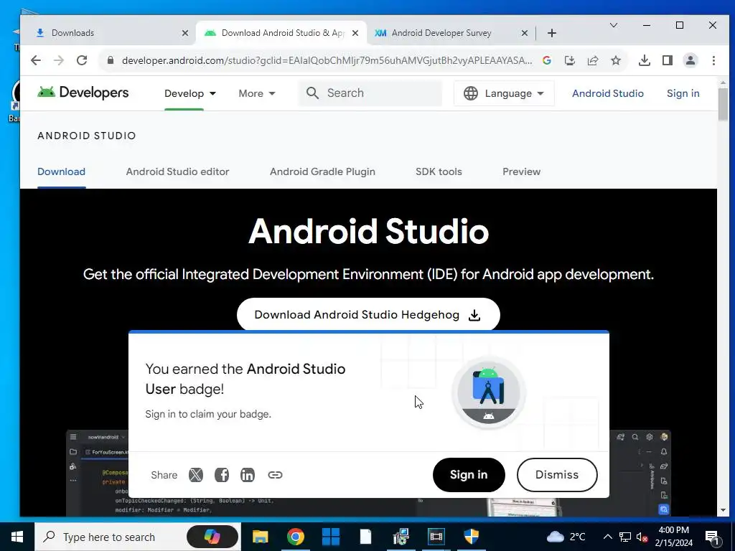
Task: Open Google icon in address bar
Action: click(x=546, y=60)
